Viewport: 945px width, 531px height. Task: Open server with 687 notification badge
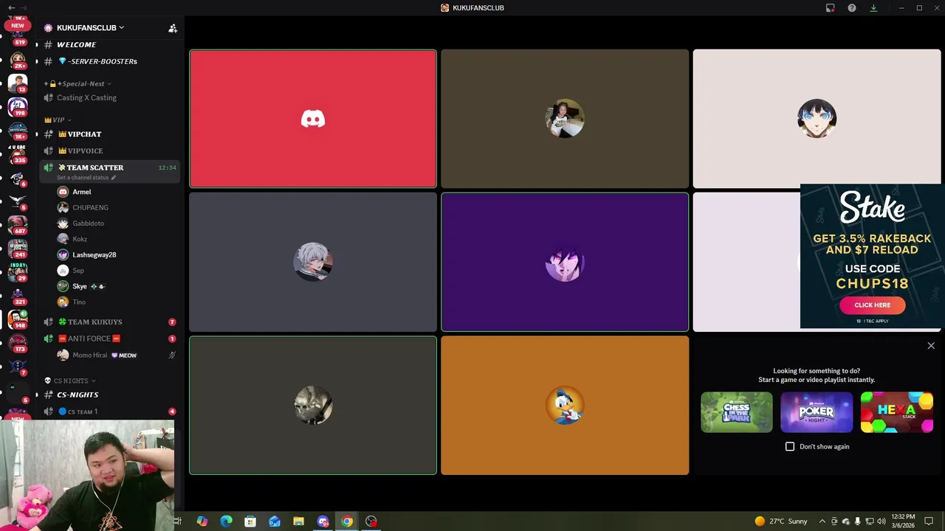[x=17, y=224]
